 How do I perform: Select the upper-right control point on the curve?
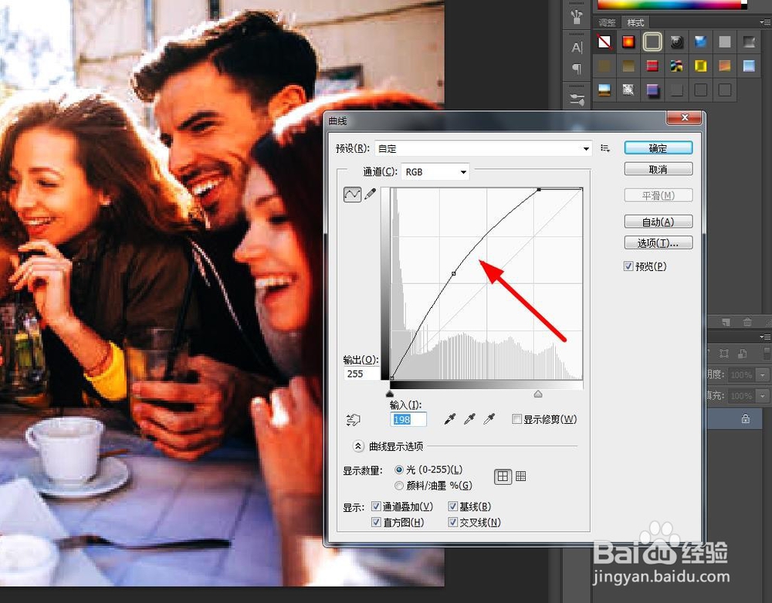coord(539,189)
